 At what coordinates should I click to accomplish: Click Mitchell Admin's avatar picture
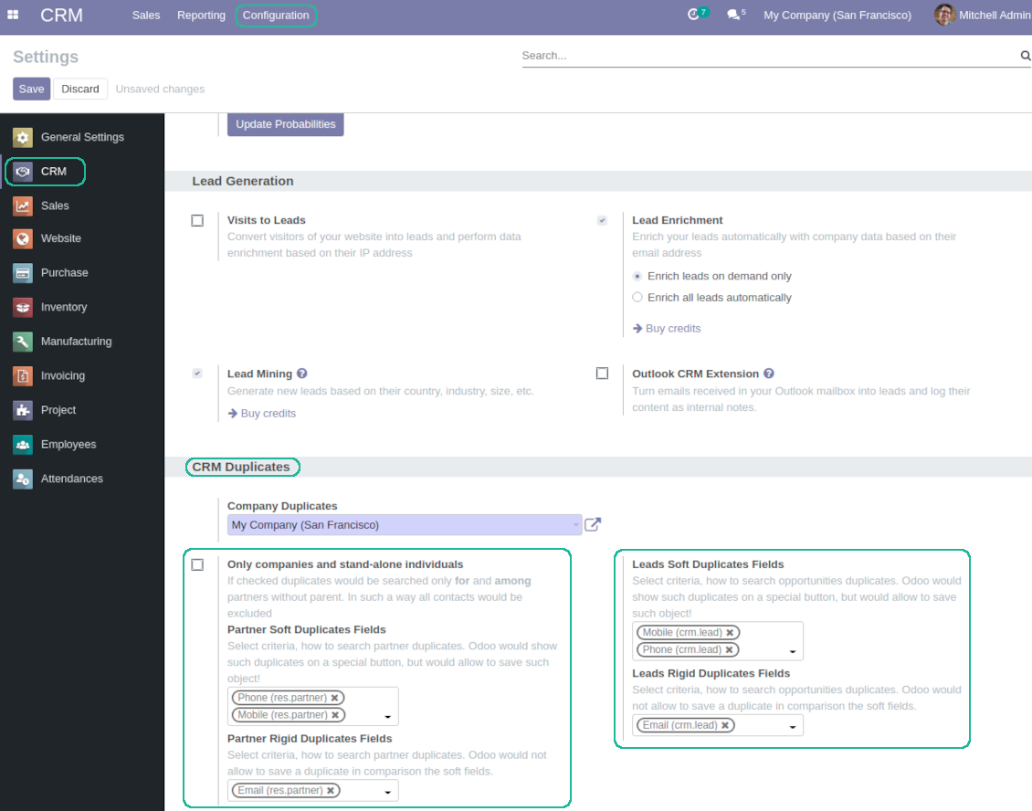click(x=944, y=15)
